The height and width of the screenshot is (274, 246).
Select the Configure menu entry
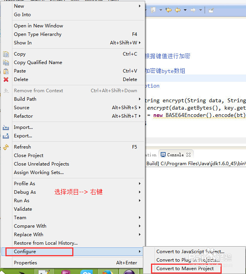(73, 252)
